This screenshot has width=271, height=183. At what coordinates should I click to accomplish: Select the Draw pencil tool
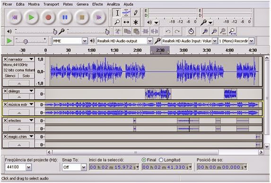135,13
